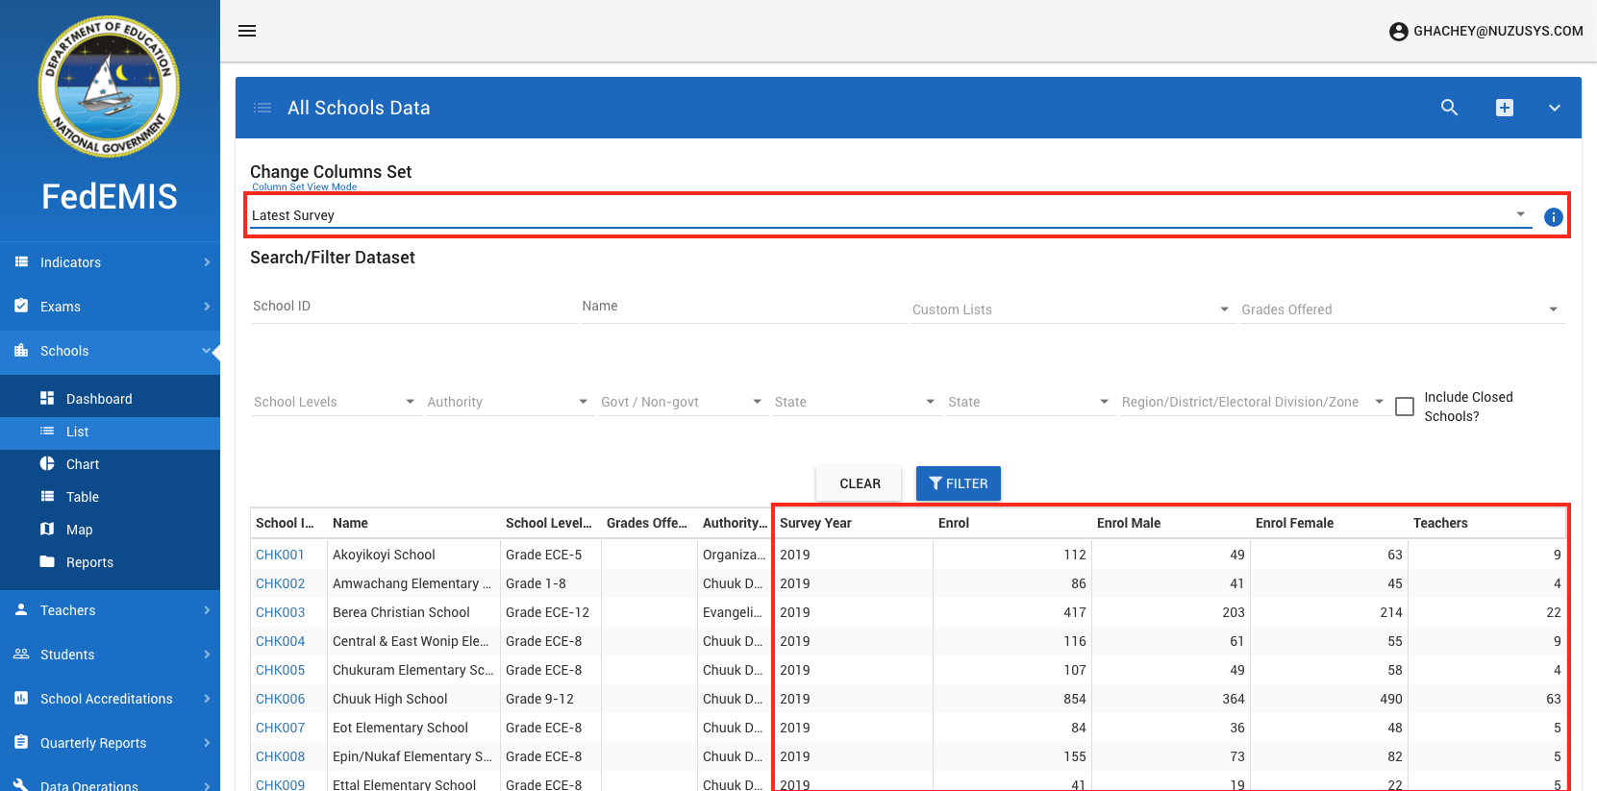Enable Include Closed Schools checkbox

[1405, 407]
